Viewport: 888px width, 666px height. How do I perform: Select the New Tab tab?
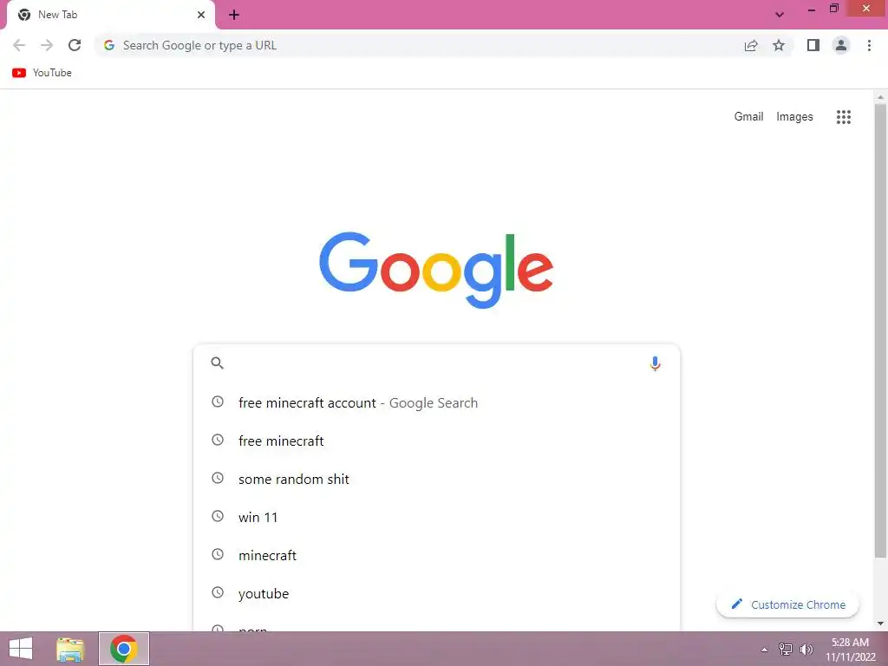[110, 16]
